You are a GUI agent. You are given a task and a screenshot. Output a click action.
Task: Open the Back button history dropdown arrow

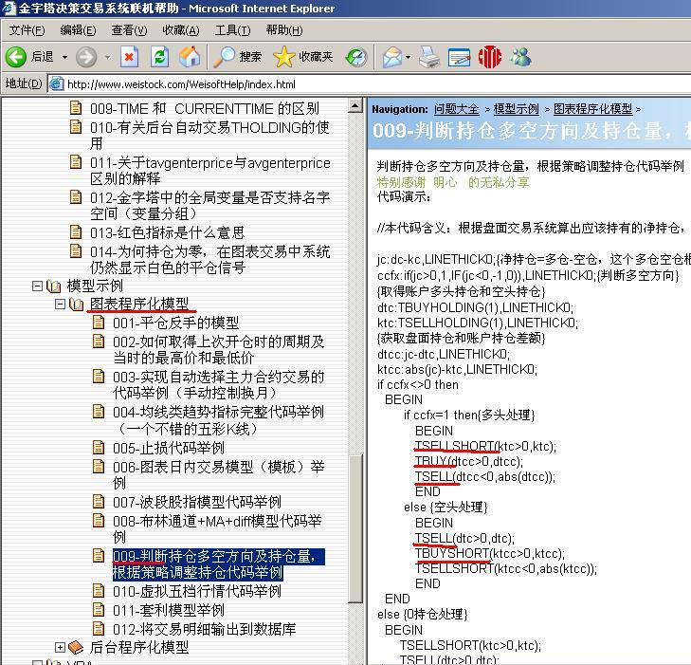(x=64, y=58)
